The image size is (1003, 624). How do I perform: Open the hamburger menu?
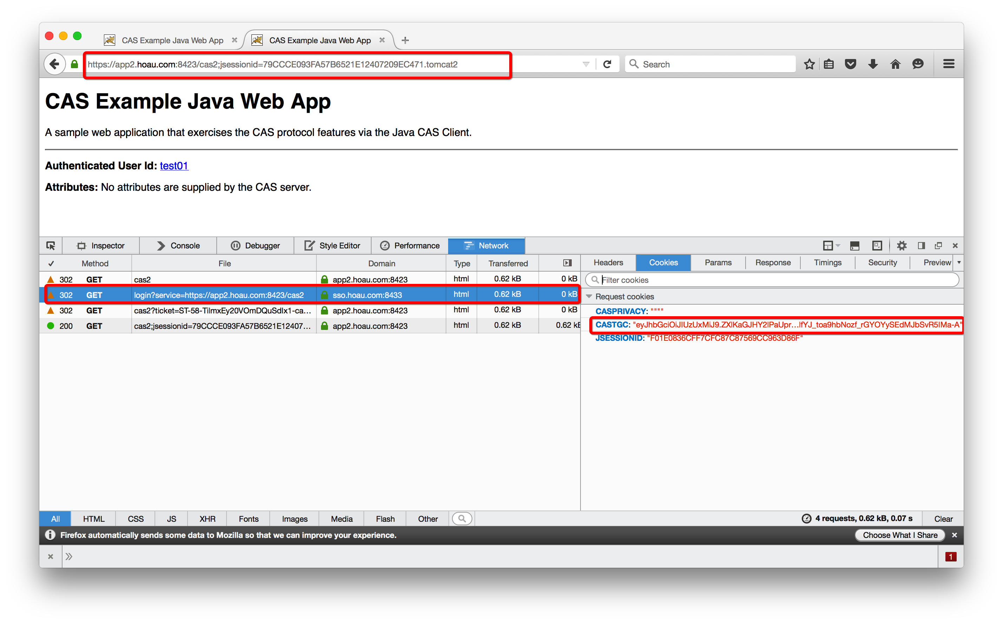coord(949,64)
